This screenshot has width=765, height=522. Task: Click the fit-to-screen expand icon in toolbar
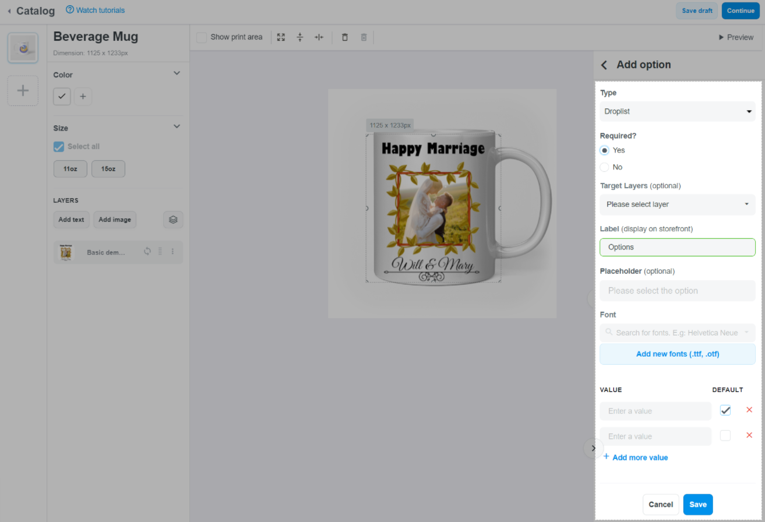pyautogui.click(x=281, y=37)
